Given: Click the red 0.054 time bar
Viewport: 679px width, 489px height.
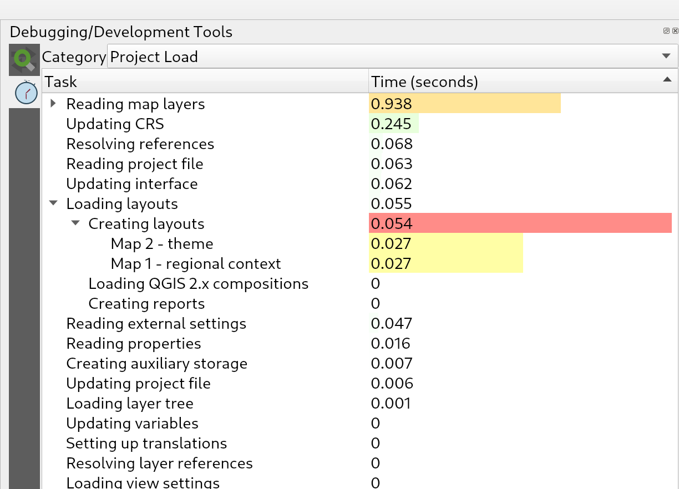Looking at the screenshot, I should click(x=520, y=223).
